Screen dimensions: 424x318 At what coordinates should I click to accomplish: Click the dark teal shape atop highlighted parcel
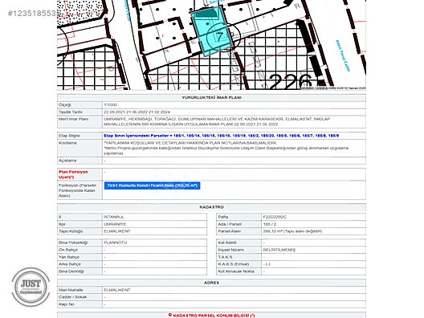206,14
